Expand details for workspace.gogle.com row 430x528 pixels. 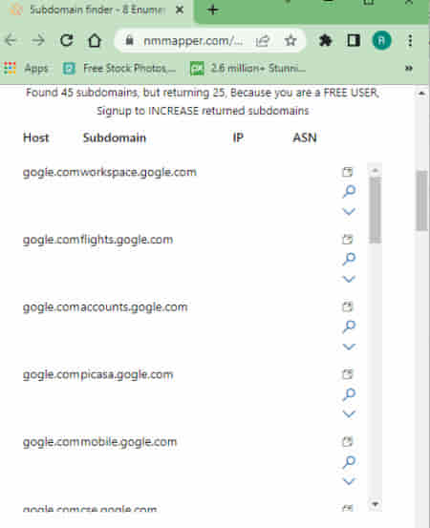(x=349, y=211)
